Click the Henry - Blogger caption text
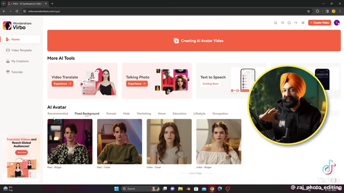The image size is (344, 193). click(x=54, y=167)
